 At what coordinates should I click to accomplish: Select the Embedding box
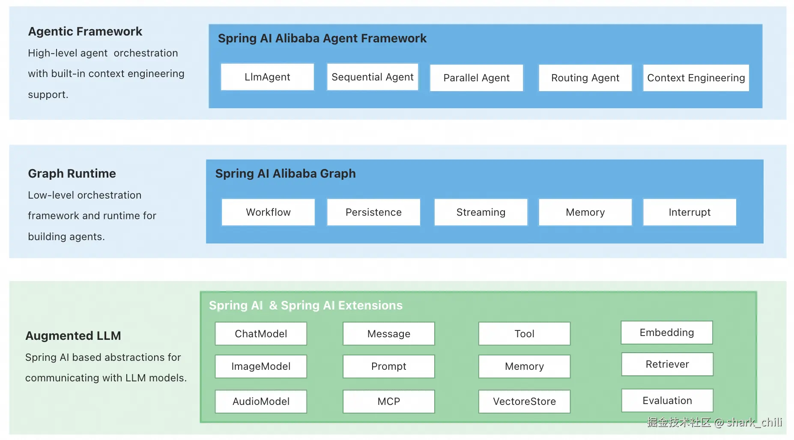point(667,333)
